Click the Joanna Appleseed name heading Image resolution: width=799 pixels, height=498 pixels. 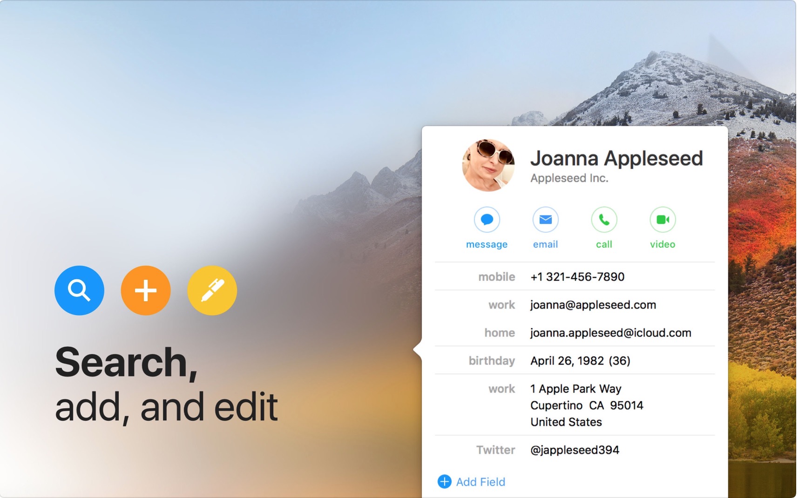pyautogui.click(x=616, y=159)
